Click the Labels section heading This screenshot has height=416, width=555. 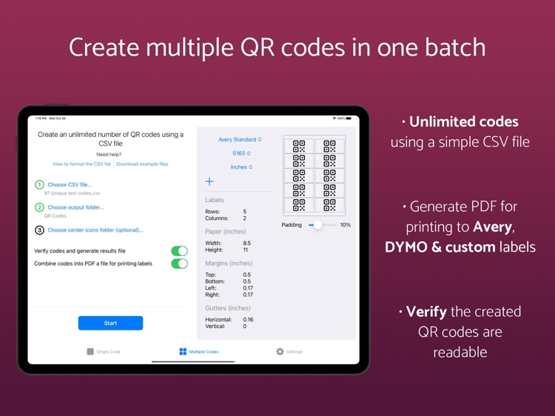click(x=215, y=200)
